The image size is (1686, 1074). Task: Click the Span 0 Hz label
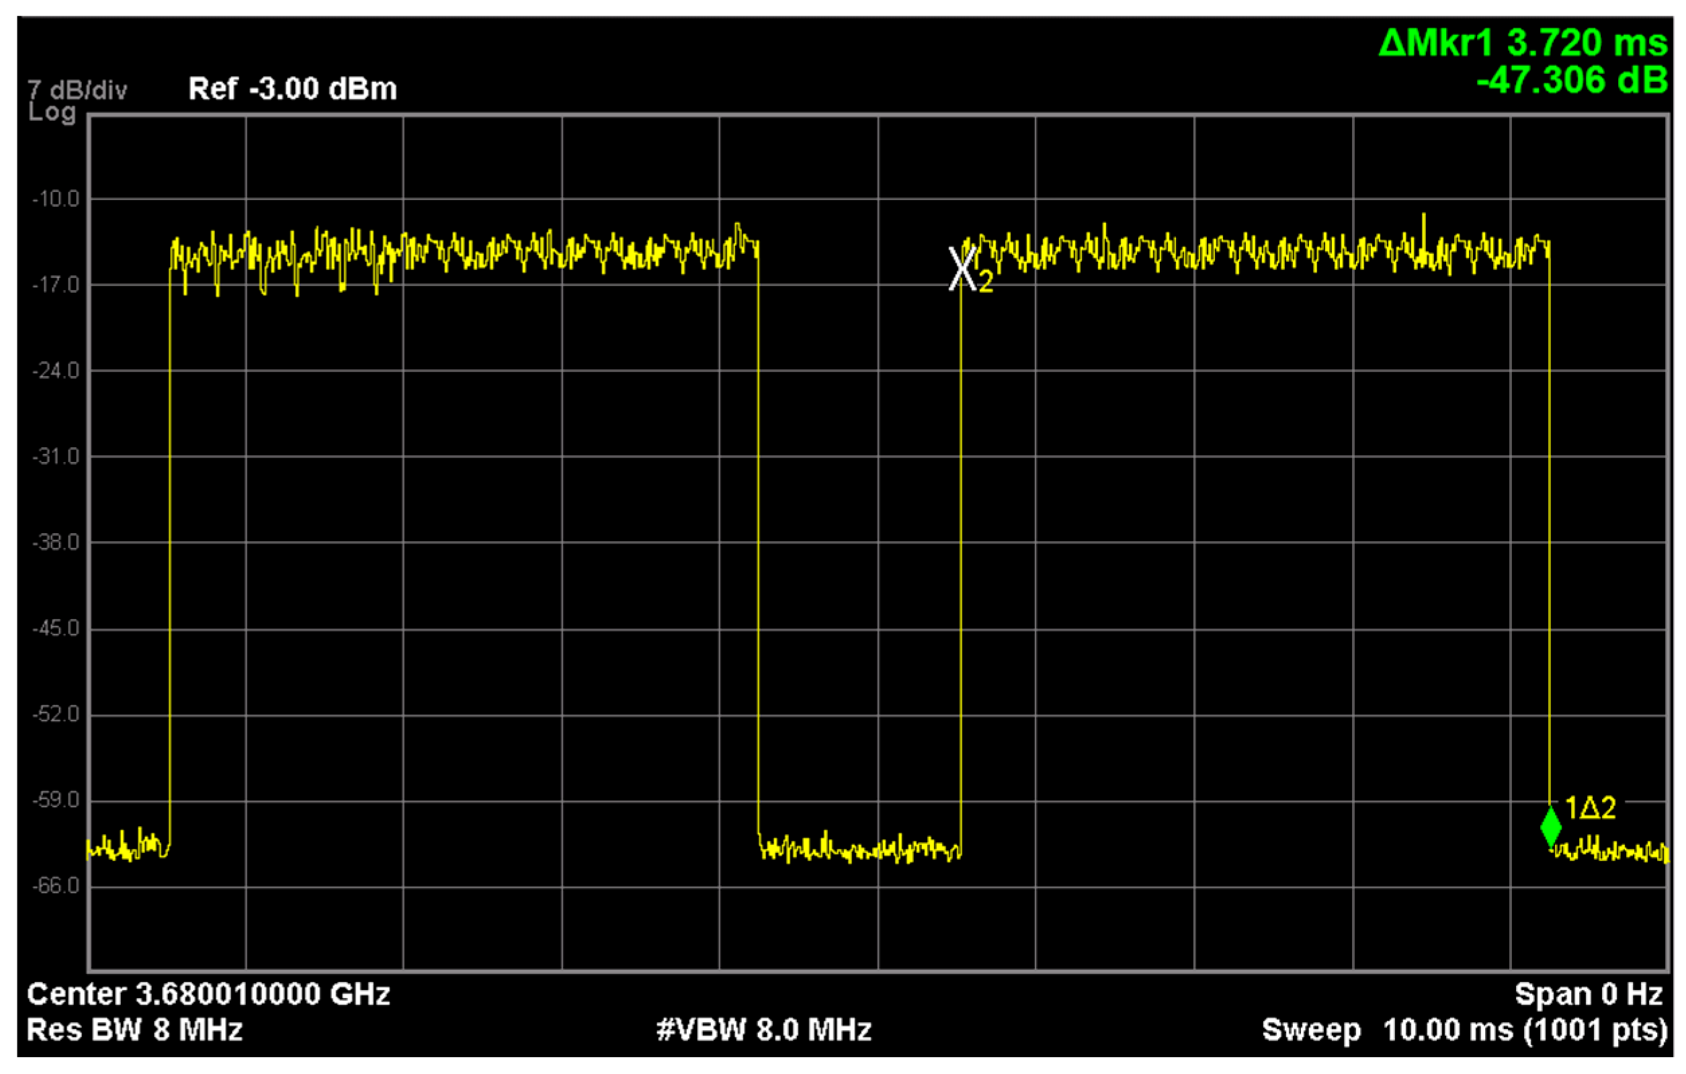tap(1588, 994)
